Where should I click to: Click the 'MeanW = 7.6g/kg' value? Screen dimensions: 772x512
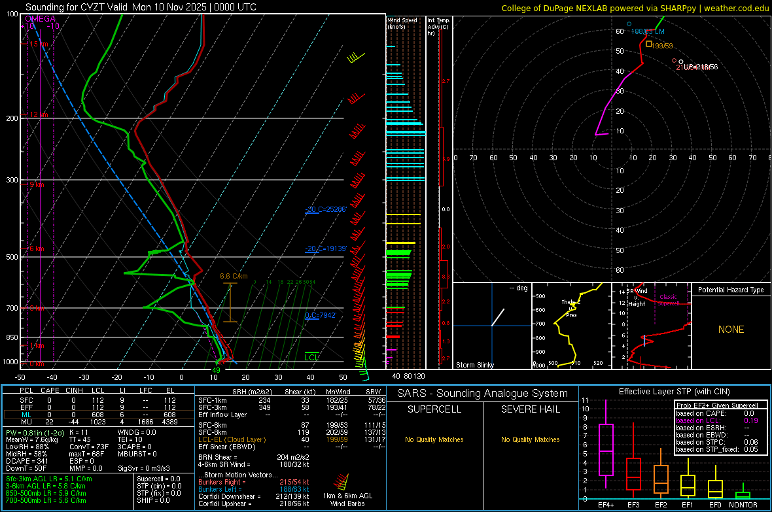coord(31,439)
